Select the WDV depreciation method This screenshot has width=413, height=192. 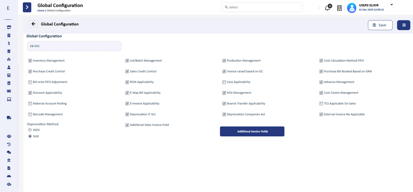[30, 130]
